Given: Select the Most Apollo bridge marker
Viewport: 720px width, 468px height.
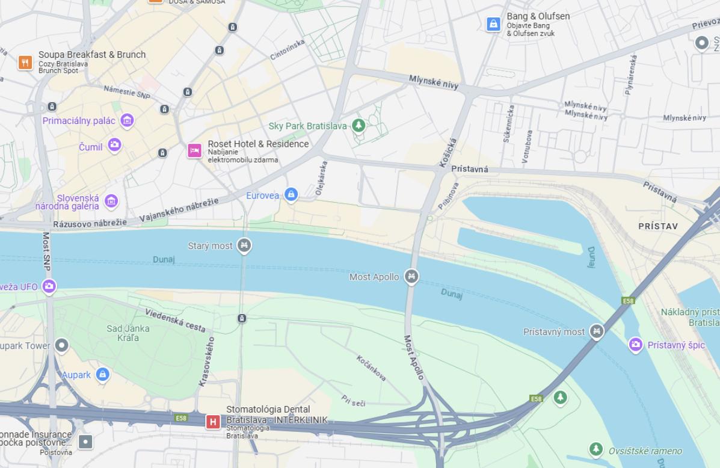Looking at the screenshot, I should (x=411, y=277).
